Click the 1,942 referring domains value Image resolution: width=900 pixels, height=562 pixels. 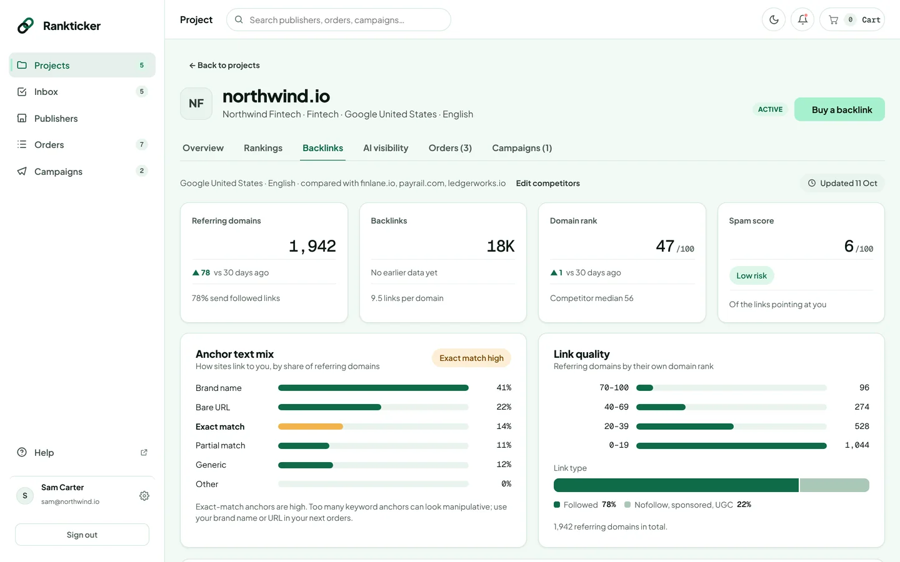coord(312,246)
